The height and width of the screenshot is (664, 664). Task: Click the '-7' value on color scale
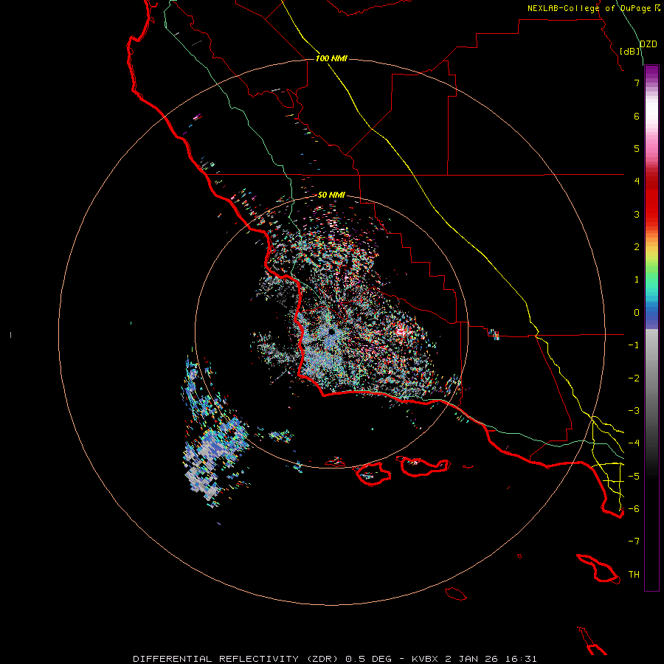tap(634, 542)
